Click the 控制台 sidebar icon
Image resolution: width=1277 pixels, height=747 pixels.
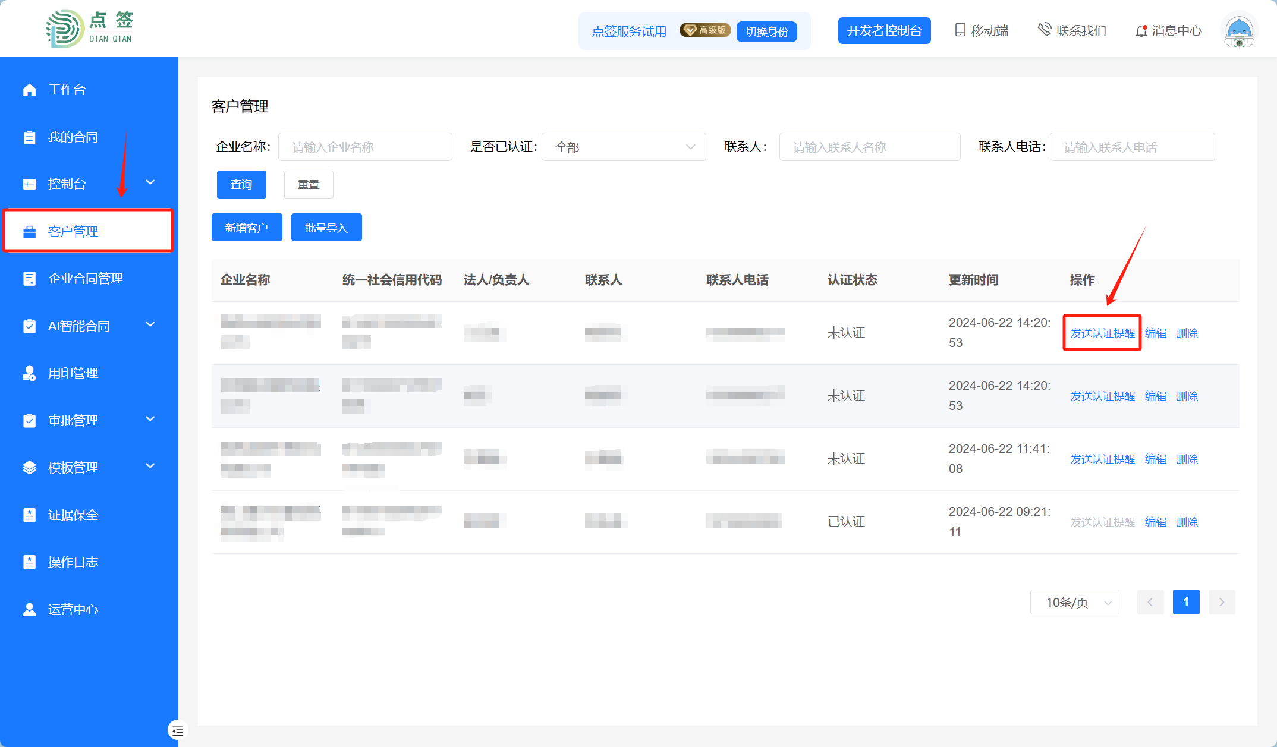29,184
